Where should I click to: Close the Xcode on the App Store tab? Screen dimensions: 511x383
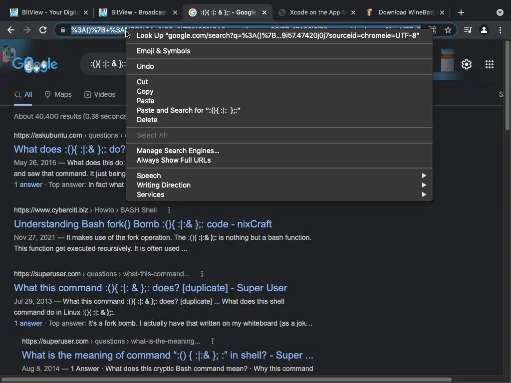click(x=353, y=12)
